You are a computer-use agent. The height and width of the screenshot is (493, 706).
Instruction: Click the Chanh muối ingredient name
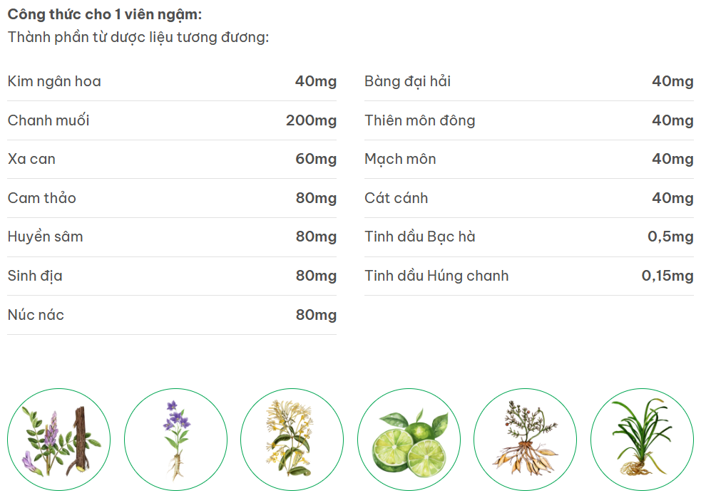48,120
